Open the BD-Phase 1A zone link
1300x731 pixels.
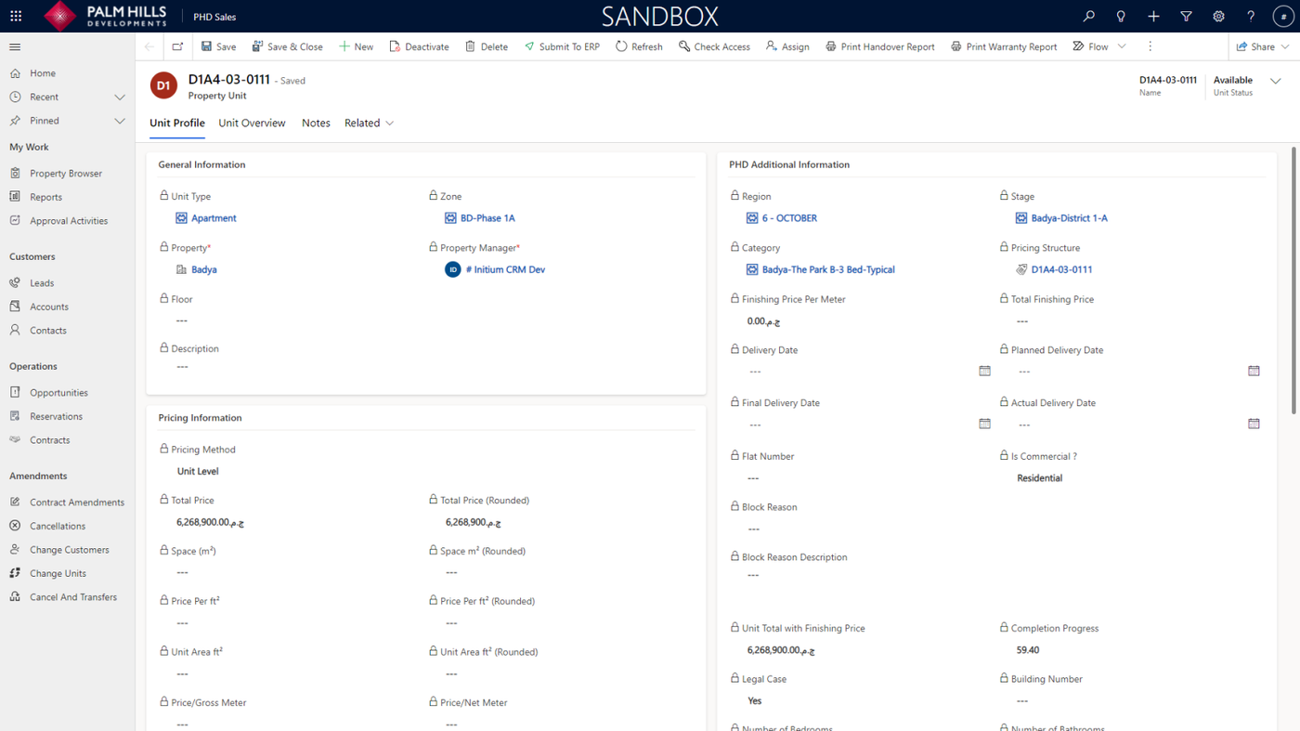[487, 218]
